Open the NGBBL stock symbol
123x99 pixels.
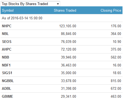click(x=8, y=81)
